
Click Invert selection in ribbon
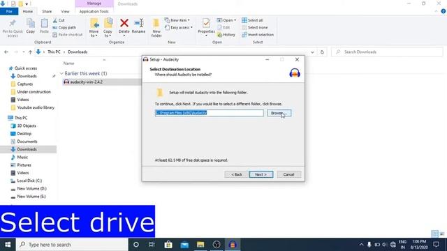[258, 35]
